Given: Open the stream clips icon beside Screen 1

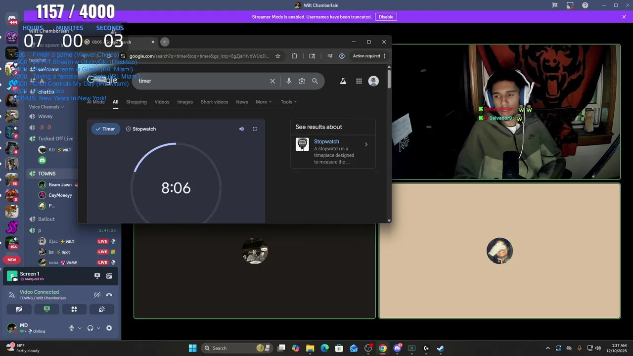Looking at the screenshot, I should click(109, 276).
